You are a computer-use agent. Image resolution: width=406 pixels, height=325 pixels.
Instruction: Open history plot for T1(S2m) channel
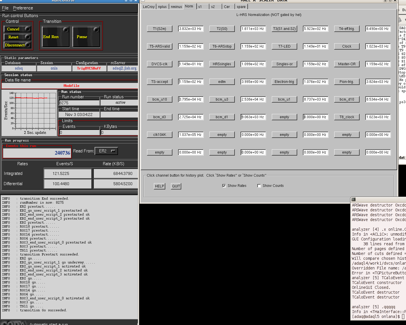pos(160,29)
